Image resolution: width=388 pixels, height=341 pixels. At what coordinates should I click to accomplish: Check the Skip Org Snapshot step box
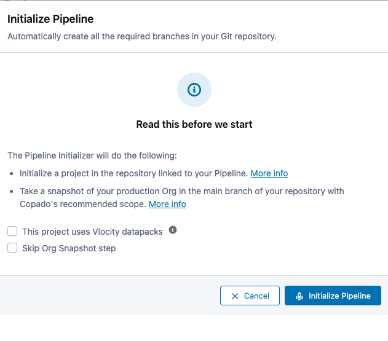(12, 248)
